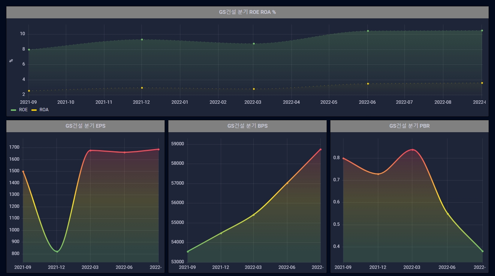Click the EPS data point at 2022-06

pyautogui.click(x=125, y=152)
